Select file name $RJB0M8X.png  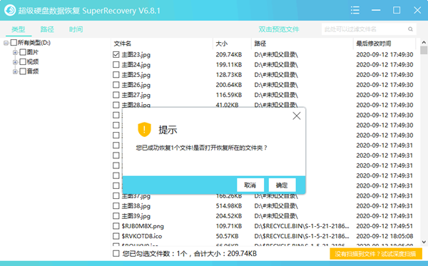[143, 226]
